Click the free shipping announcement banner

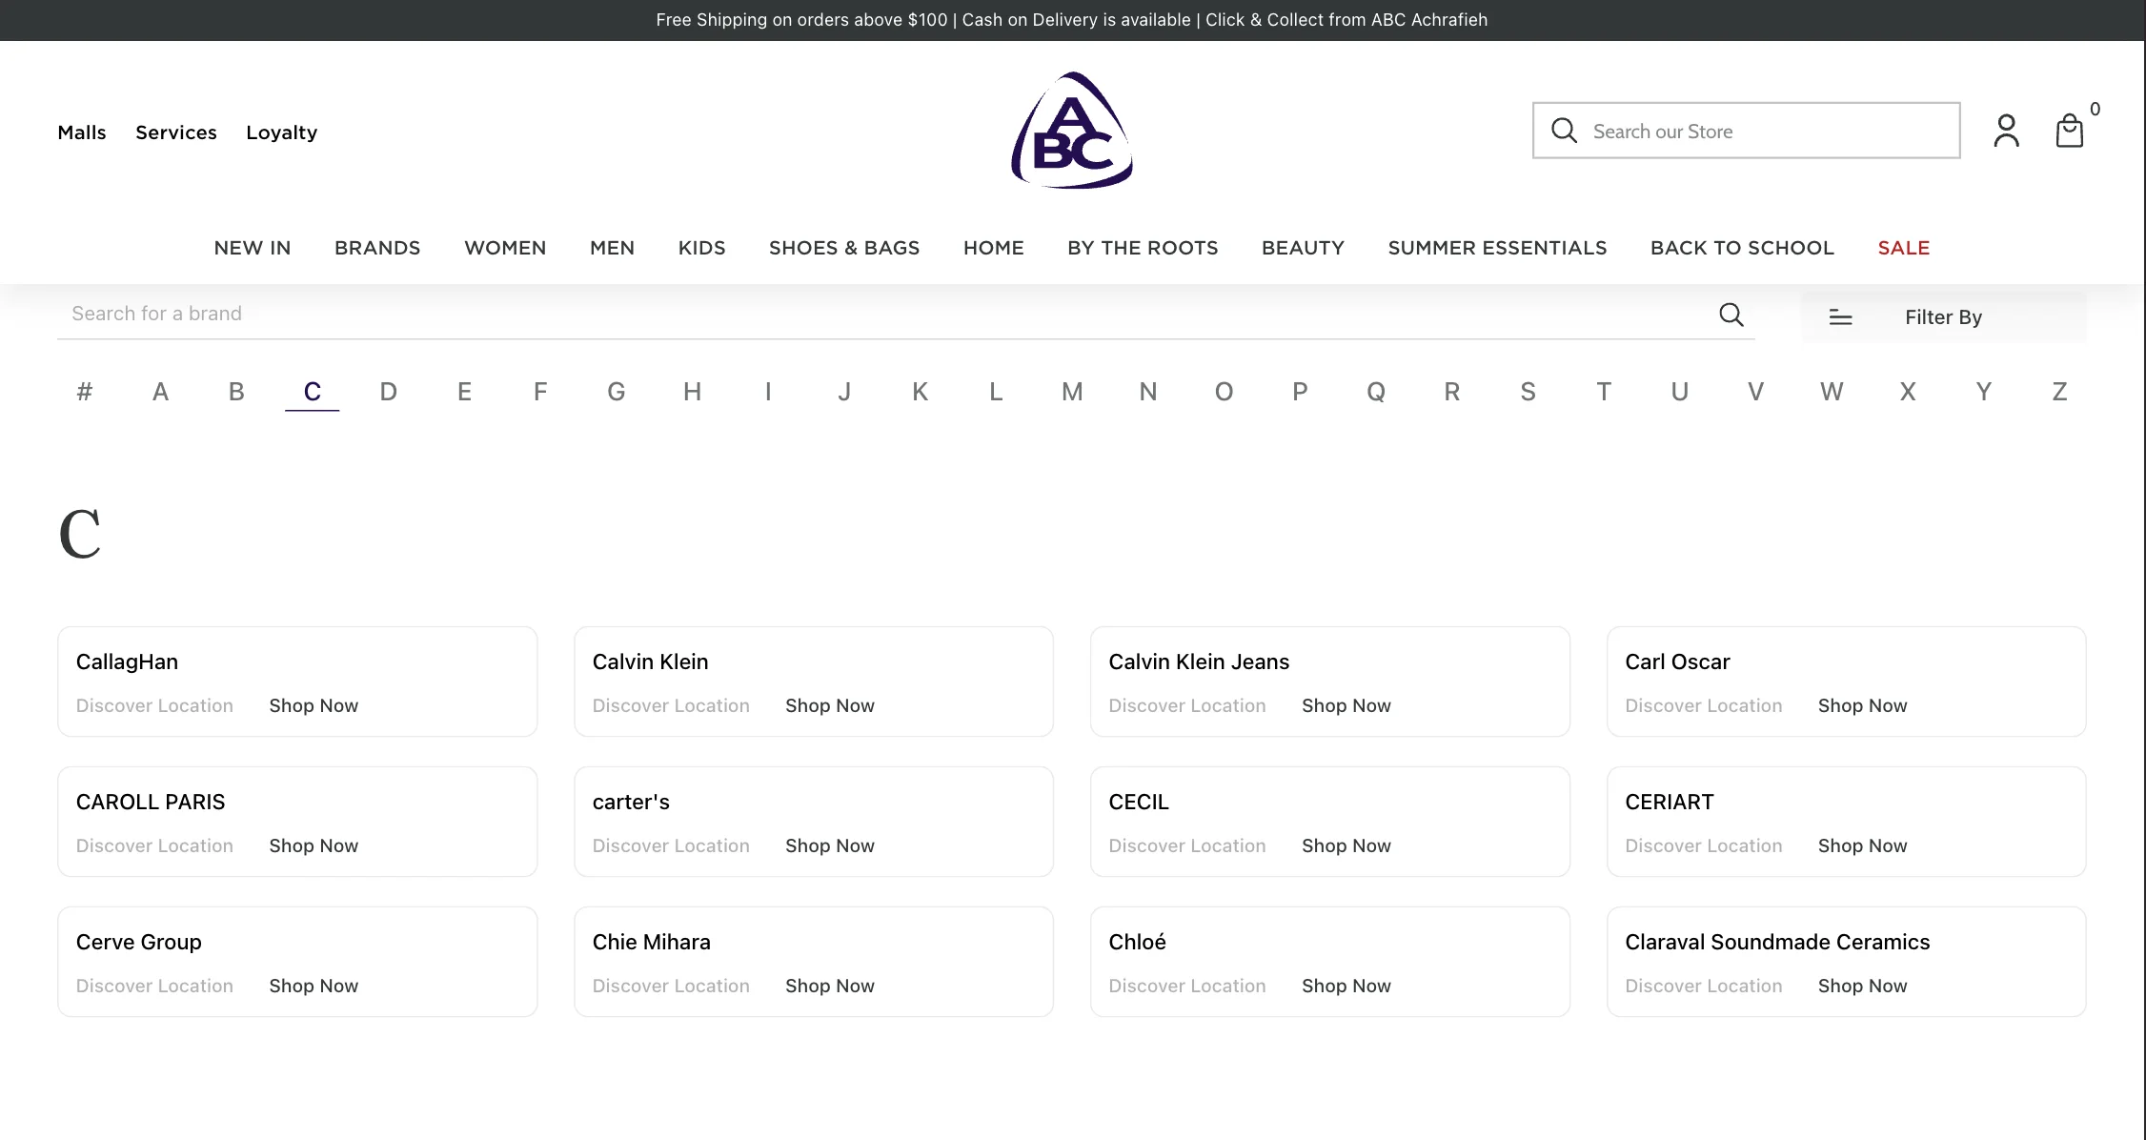pos(1072,20)
